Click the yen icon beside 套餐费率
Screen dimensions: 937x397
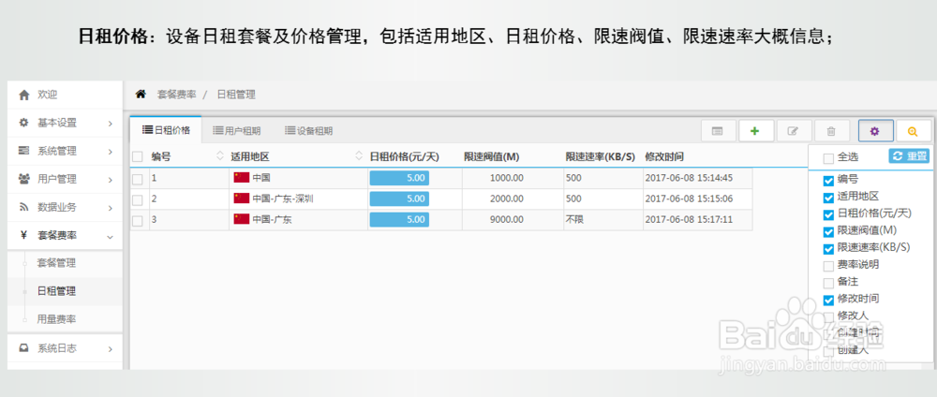[x=24, y=235]
